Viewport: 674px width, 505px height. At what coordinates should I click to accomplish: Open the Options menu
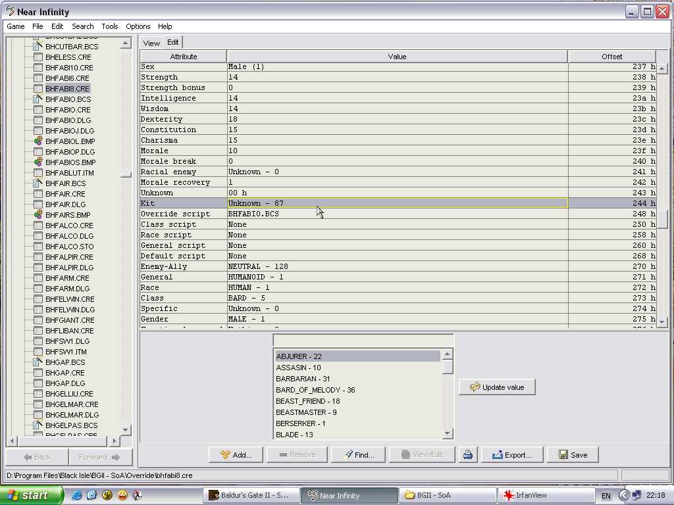point(138,26)
